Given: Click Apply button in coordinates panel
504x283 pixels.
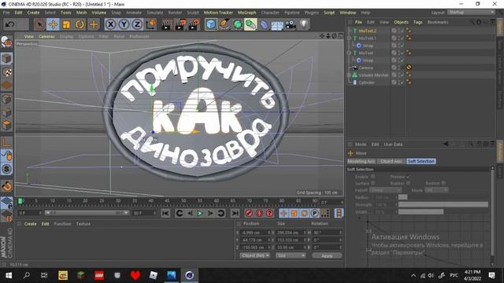Looking at the screenshot, I should (327, 255).
